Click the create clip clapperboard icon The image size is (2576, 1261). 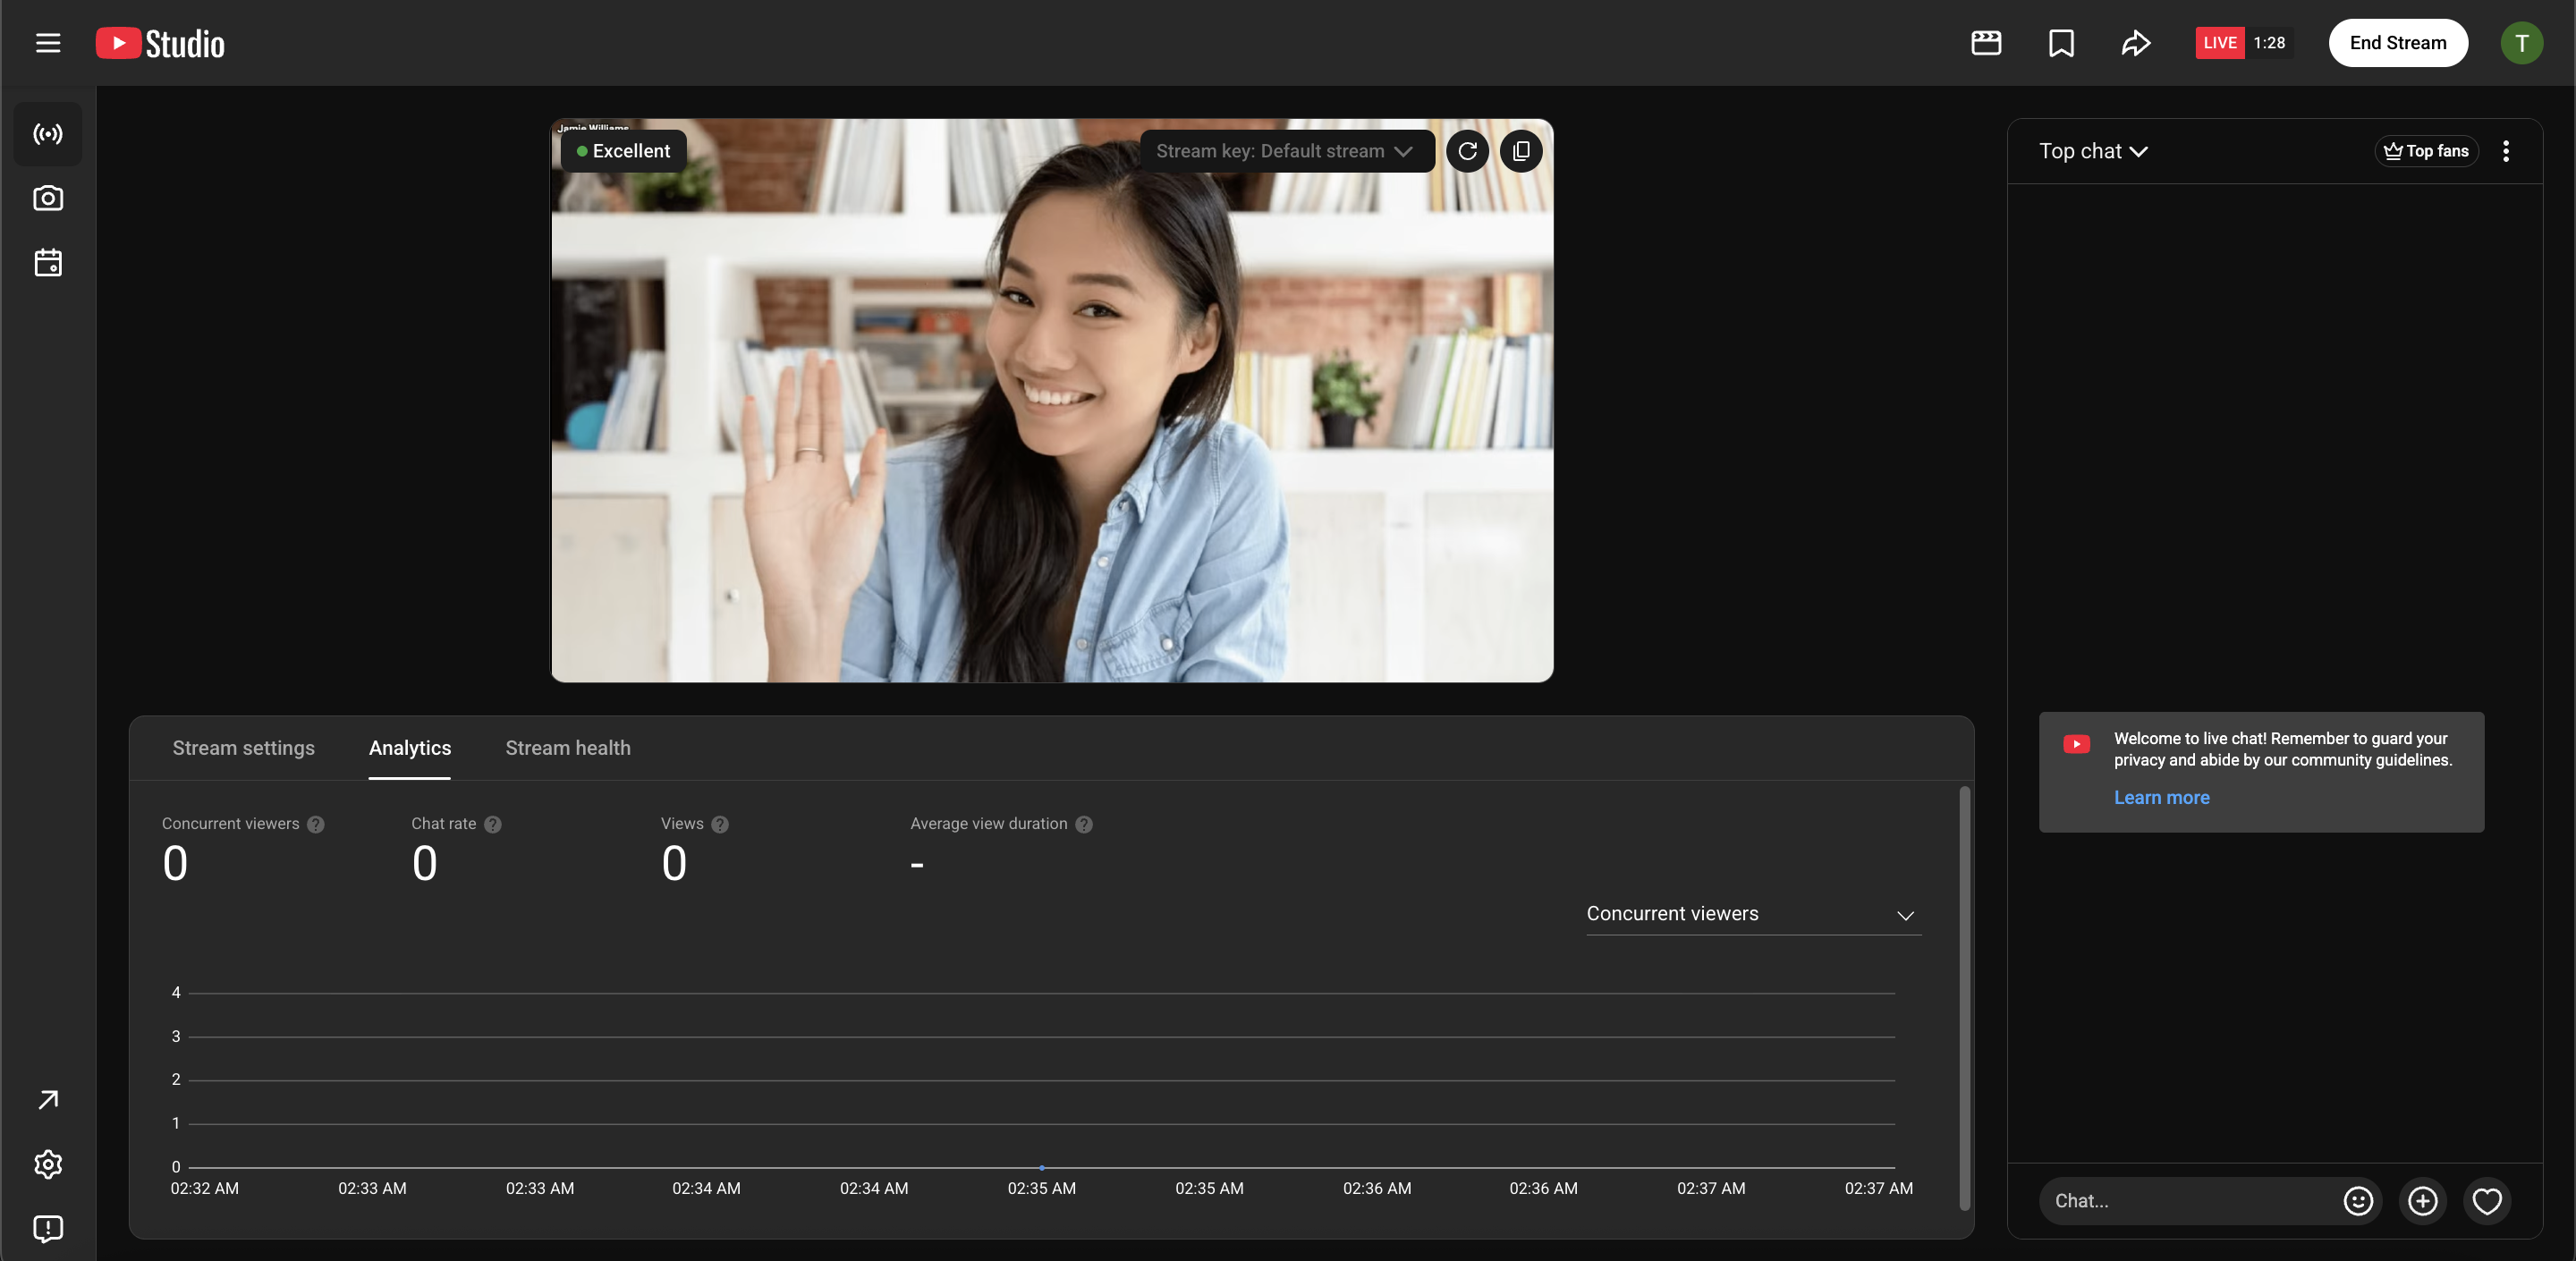[1986, 43]
